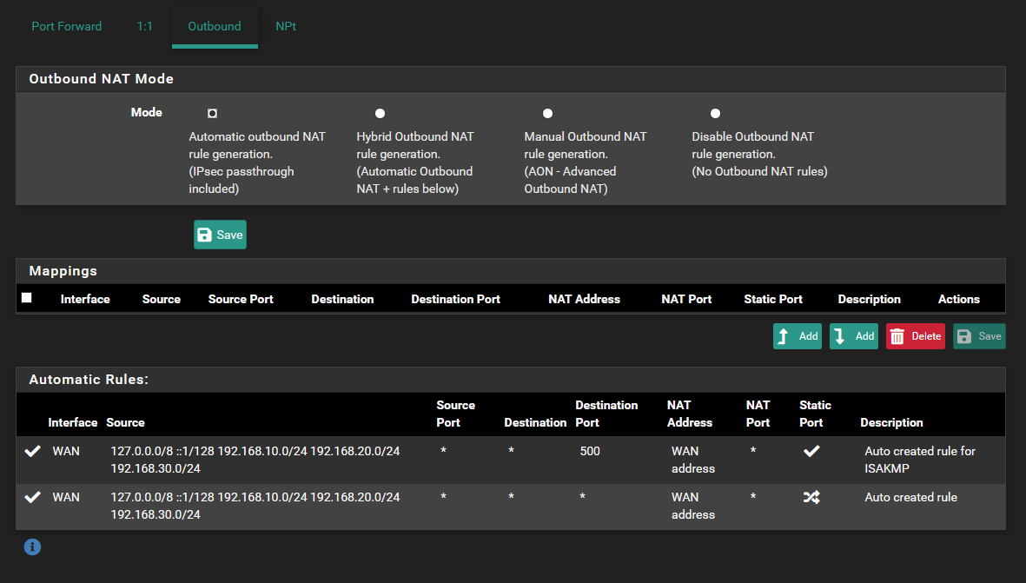This screenshot has height=583, width=1026.
Task: Open the Port Forward tab
Action: 67,26
